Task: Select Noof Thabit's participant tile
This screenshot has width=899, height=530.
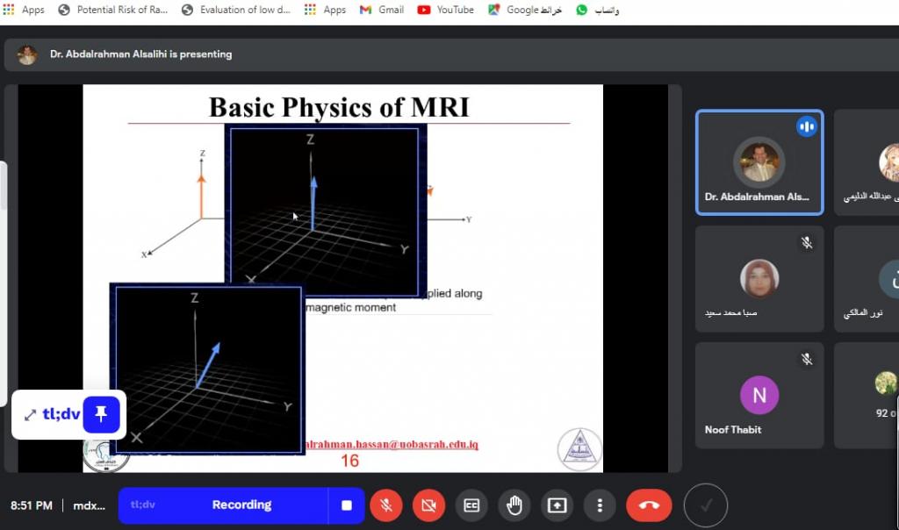Action: pyautogui.click(x=759, y=395)
